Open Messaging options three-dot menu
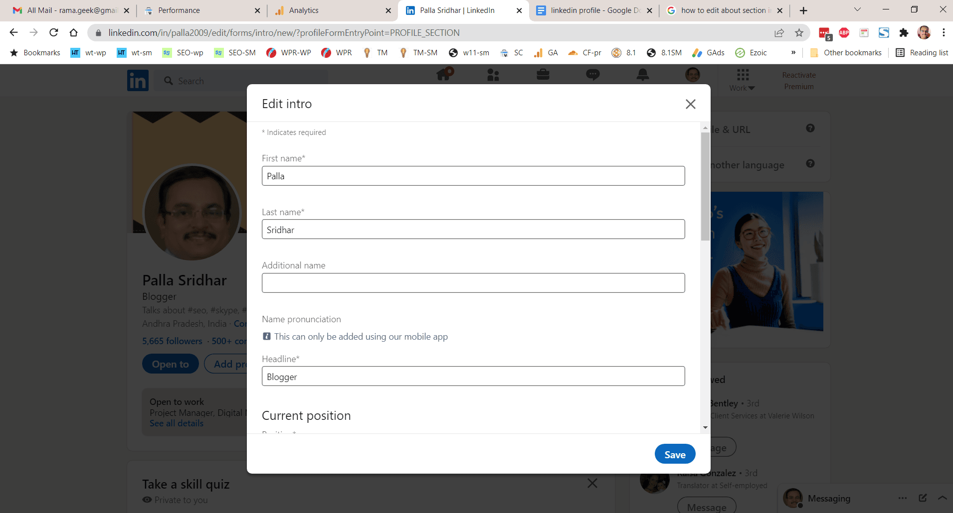 point(903,498)
